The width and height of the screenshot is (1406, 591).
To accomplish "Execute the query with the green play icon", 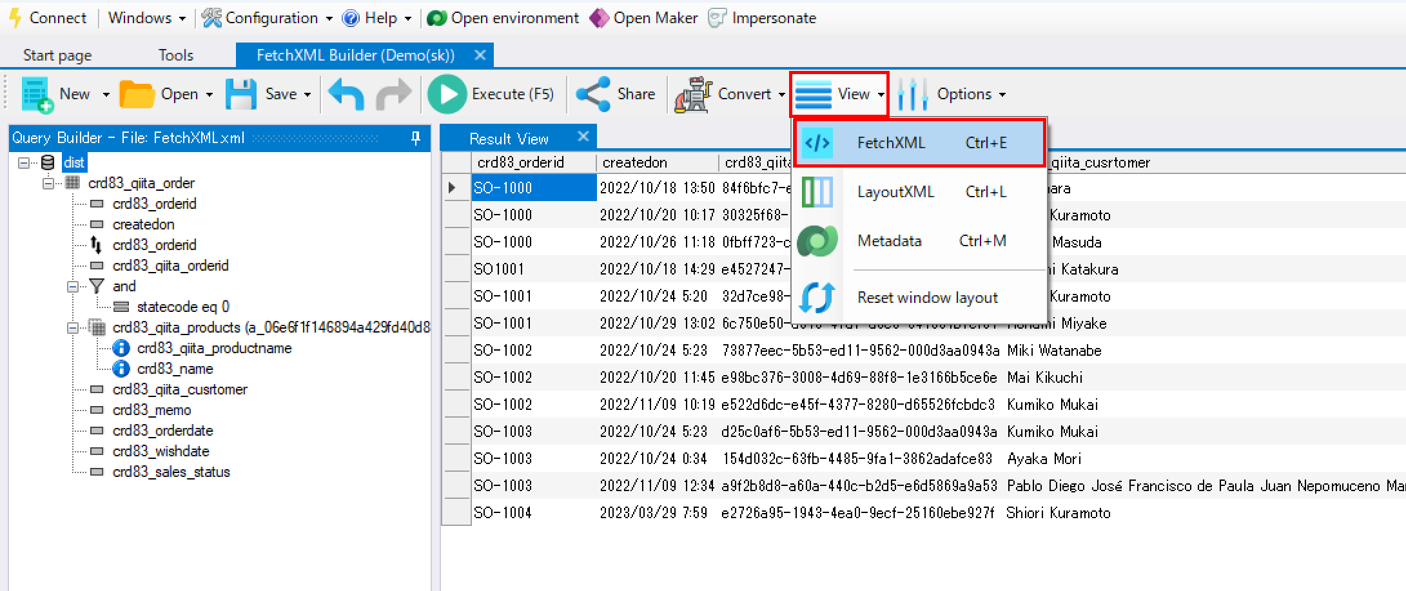I will [448, 93].
